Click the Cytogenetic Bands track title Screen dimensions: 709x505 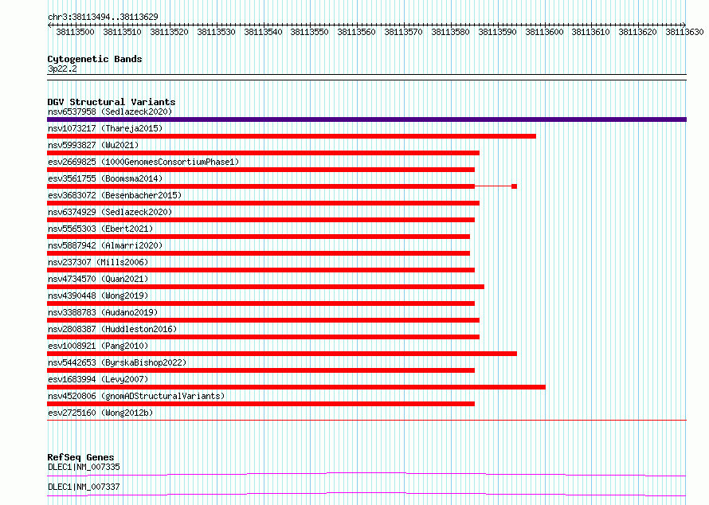point(95,59)
